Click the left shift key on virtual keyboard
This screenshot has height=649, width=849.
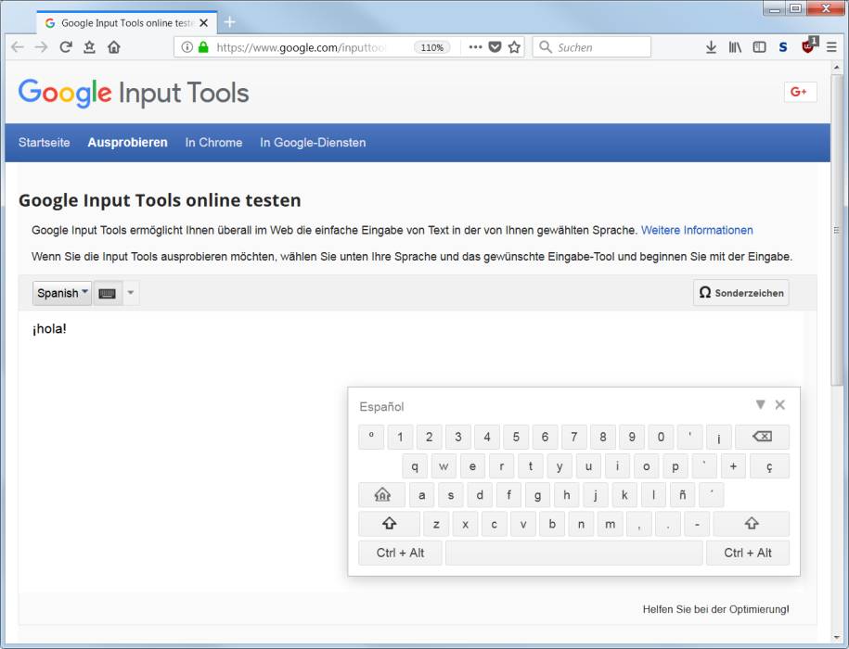(389, 524)
